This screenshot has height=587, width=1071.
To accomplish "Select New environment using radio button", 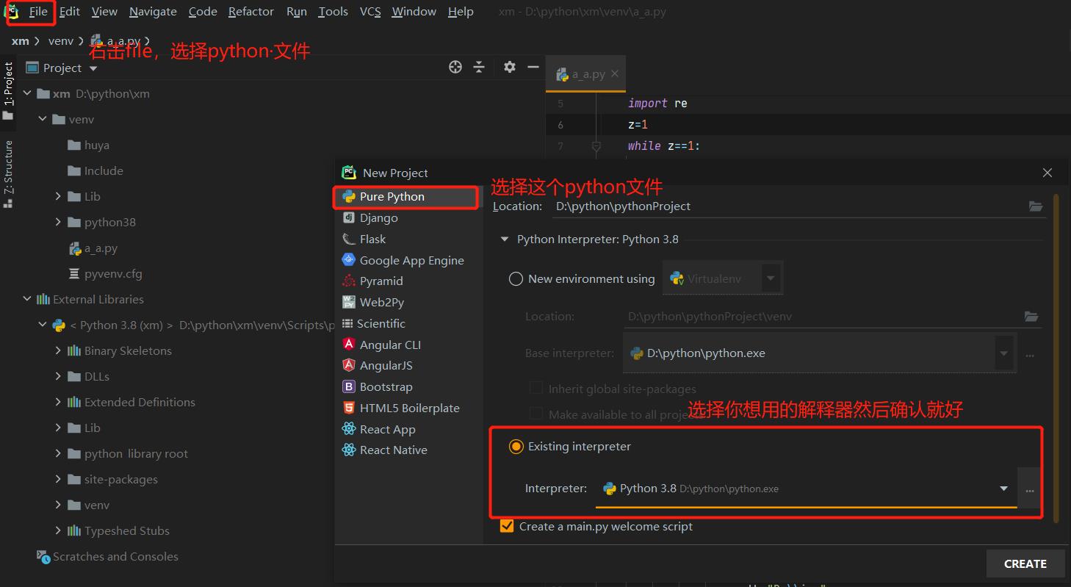I will [516, 279].
